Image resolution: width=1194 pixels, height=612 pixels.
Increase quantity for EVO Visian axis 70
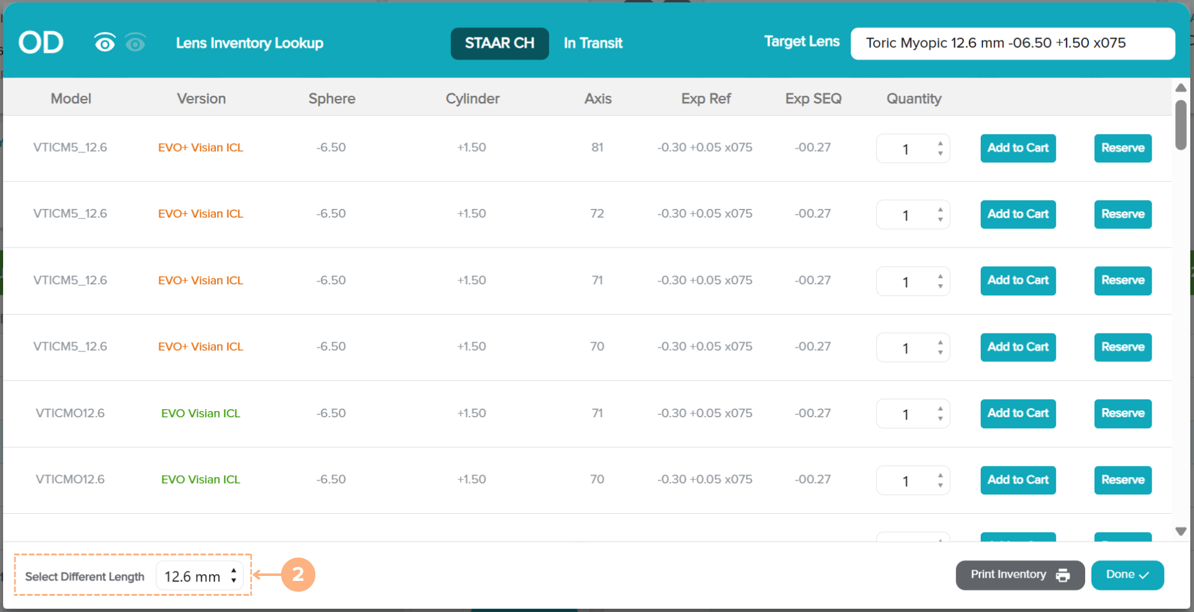coord(940,475)
